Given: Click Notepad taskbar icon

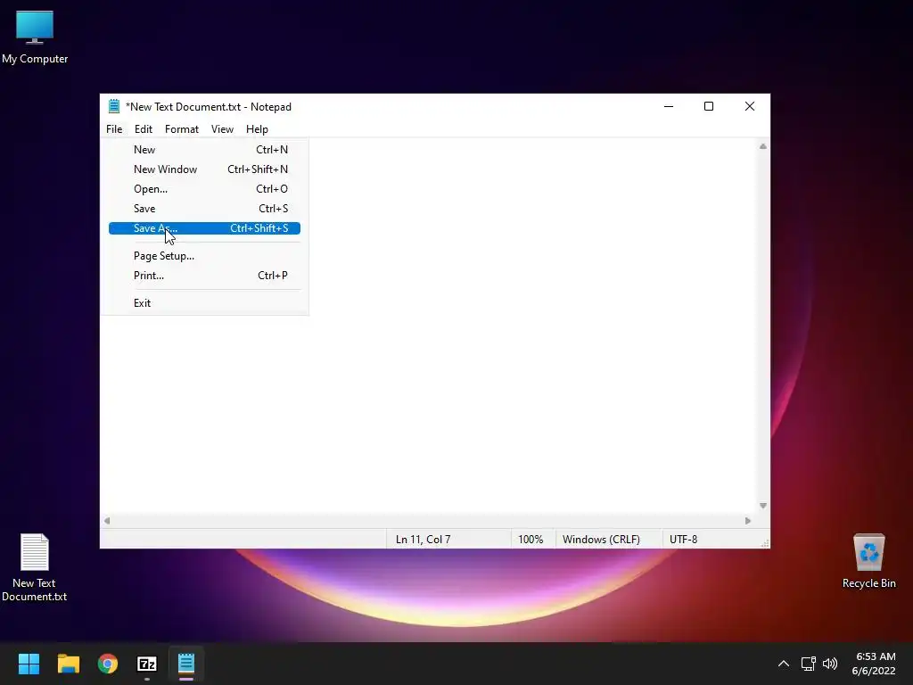Looking at the screenshot, I should [x=186, y=664].
